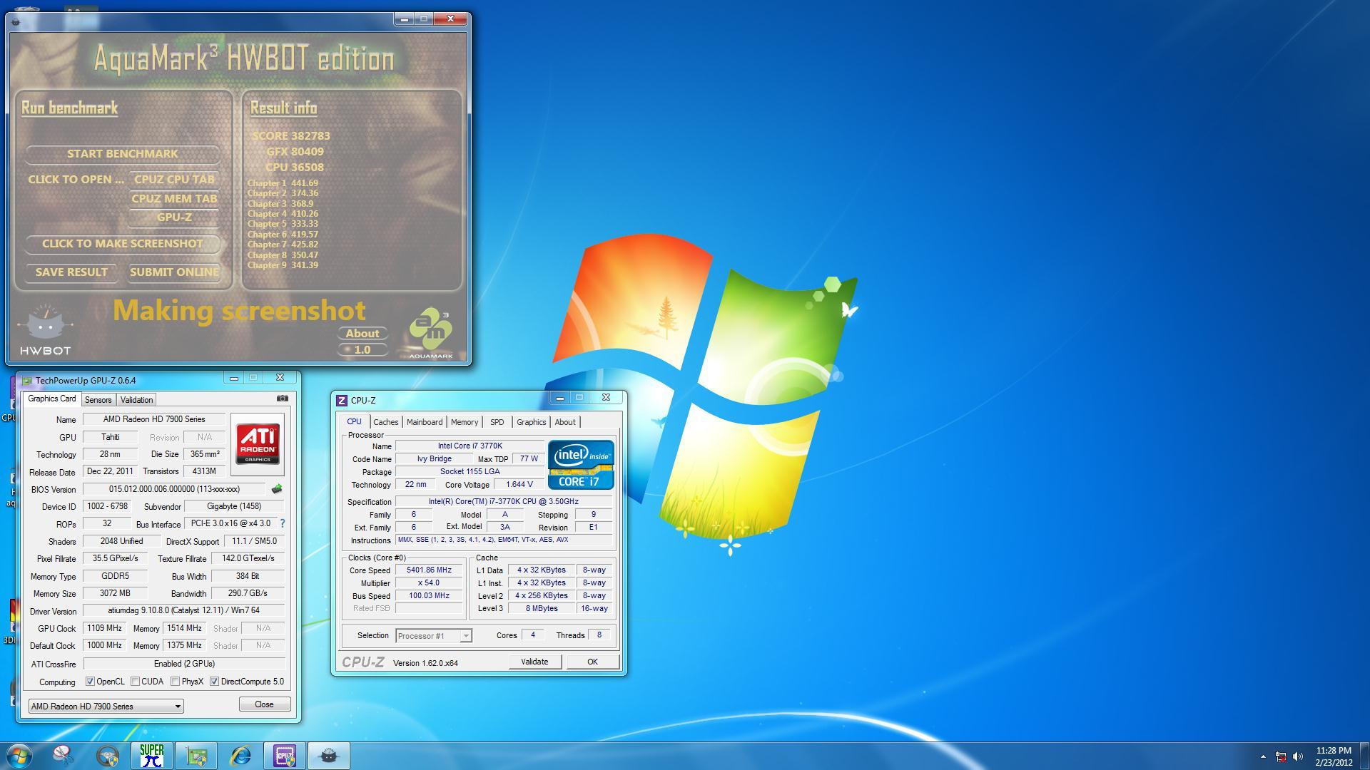Image resolution: width=1370 pixels, height=770 pixels.
Task: Click the AquaMark3 logo emblem
Action: coord(431,334)
